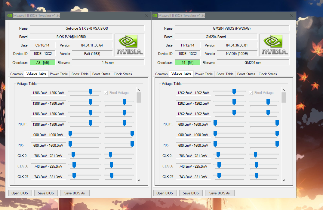Click the checksum field 54 - [54]
The width and height of the screenshot is (323, 210).
click(x=188, y=62)
